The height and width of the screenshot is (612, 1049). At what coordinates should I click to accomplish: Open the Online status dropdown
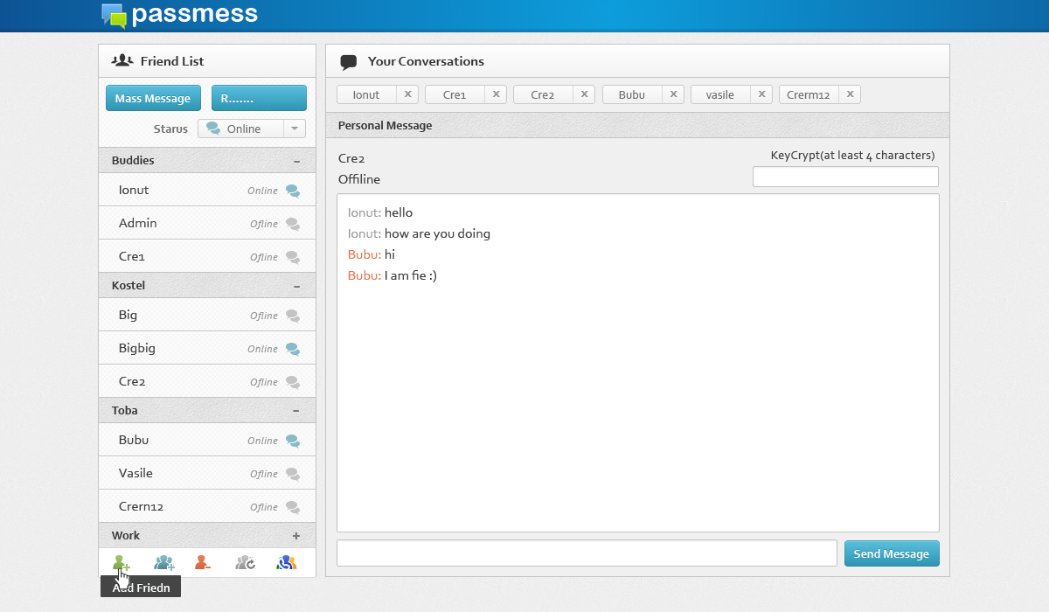pos(252,129)
